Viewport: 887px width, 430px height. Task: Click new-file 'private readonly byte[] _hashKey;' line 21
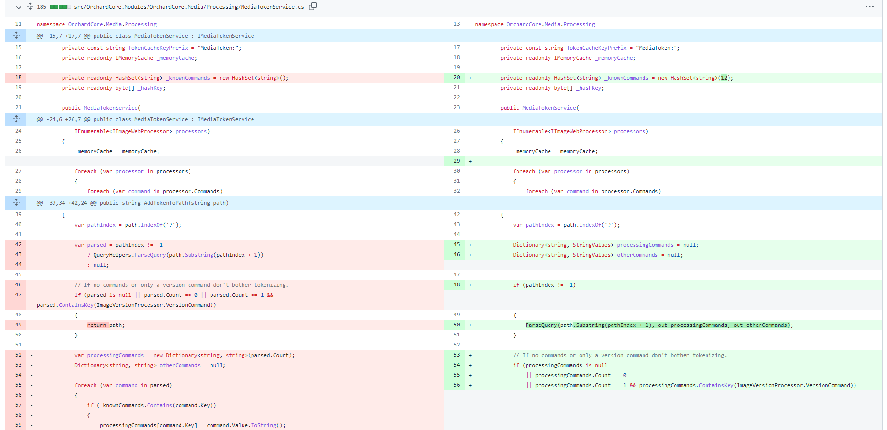click(x=552, y=88)
